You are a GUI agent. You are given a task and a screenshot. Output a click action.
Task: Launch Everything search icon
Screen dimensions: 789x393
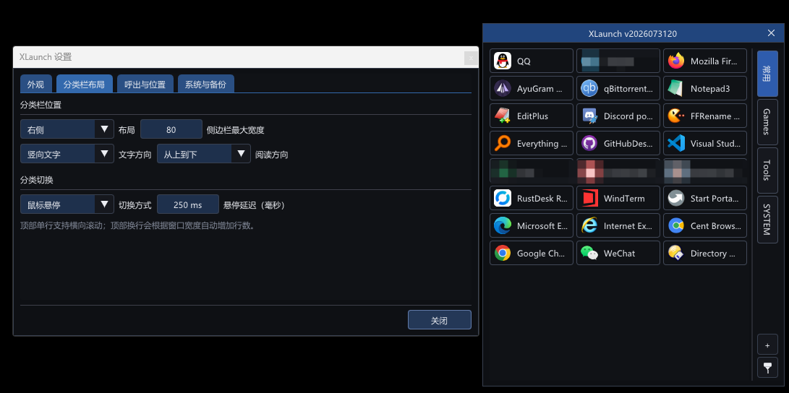(x=502, y=143)
